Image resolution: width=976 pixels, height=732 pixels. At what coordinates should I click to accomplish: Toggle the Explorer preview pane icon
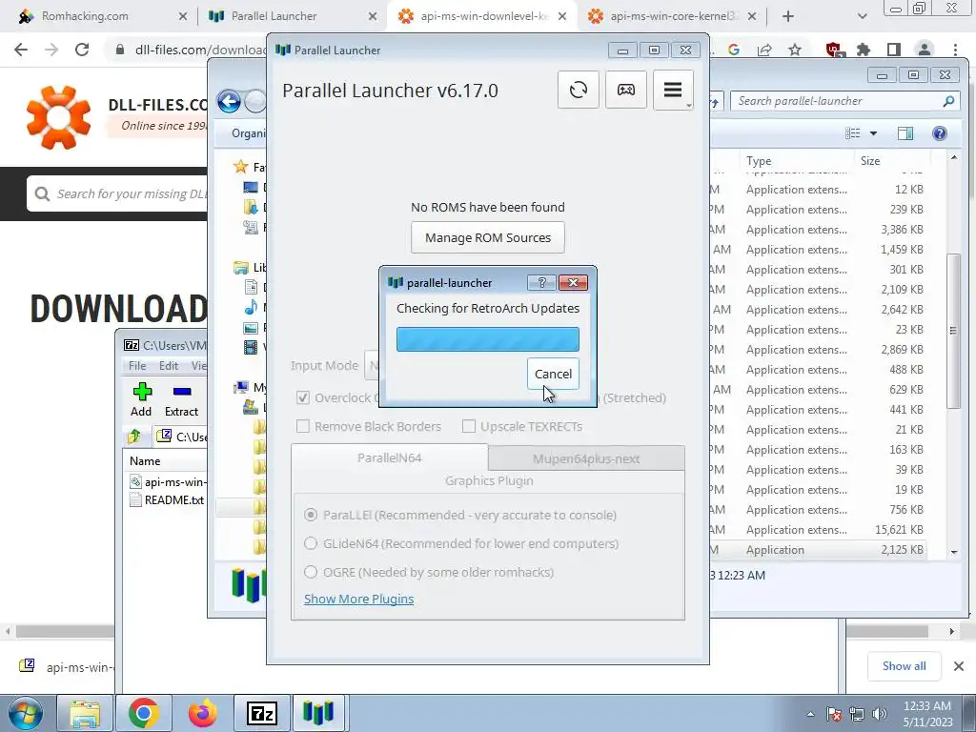coord(905,133)
